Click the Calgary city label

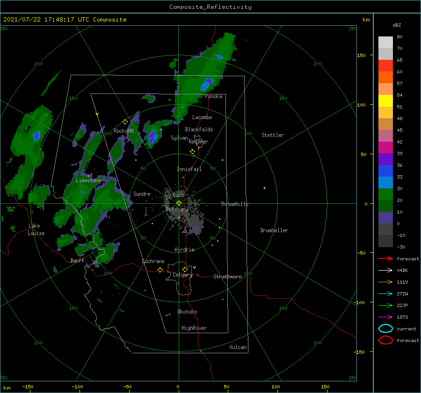(x=182, y=275)
